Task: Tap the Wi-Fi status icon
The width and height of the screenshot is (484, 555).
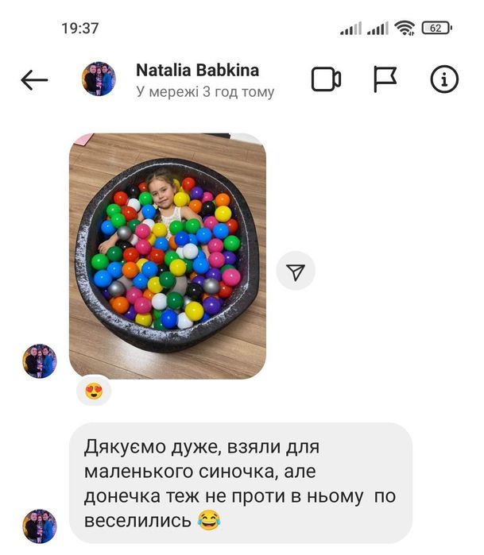Action: pos(405,28)
